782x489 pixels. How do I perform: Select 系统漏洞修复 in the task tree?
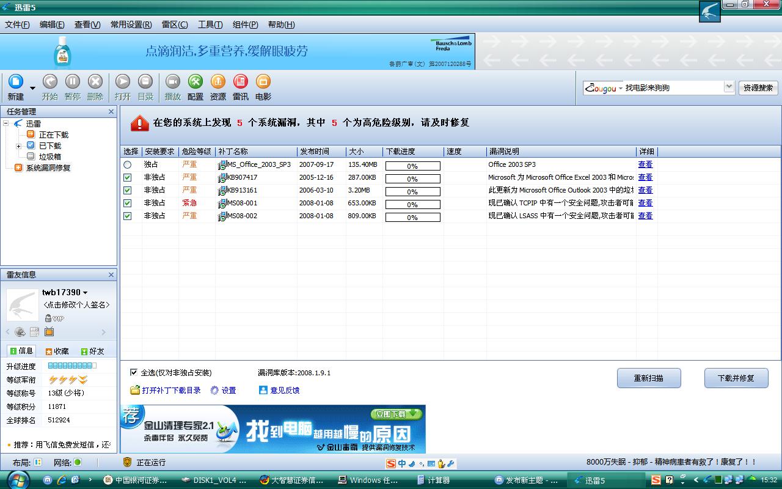click(48, 167)
